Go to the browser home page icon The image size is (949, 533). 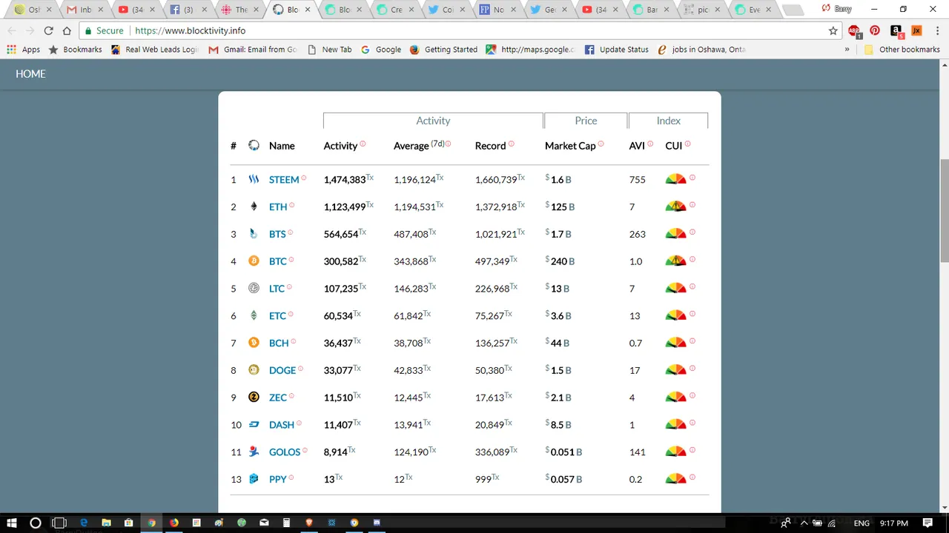click(x=67, y=31)
